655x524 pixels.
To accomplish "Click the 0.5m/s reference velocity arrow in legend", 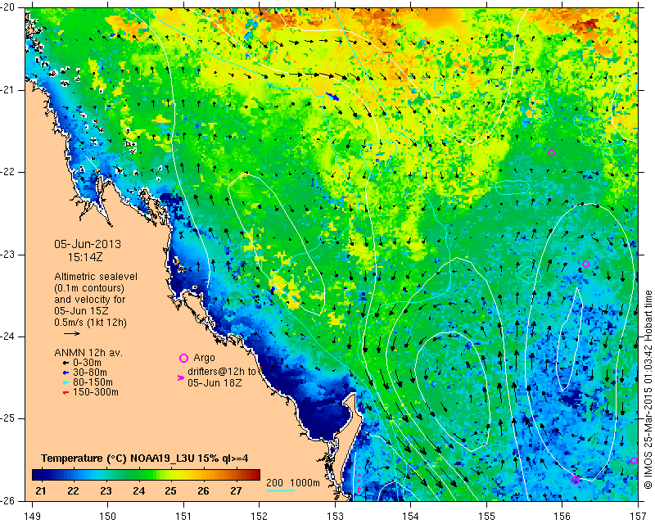I will tap(72, 333).
